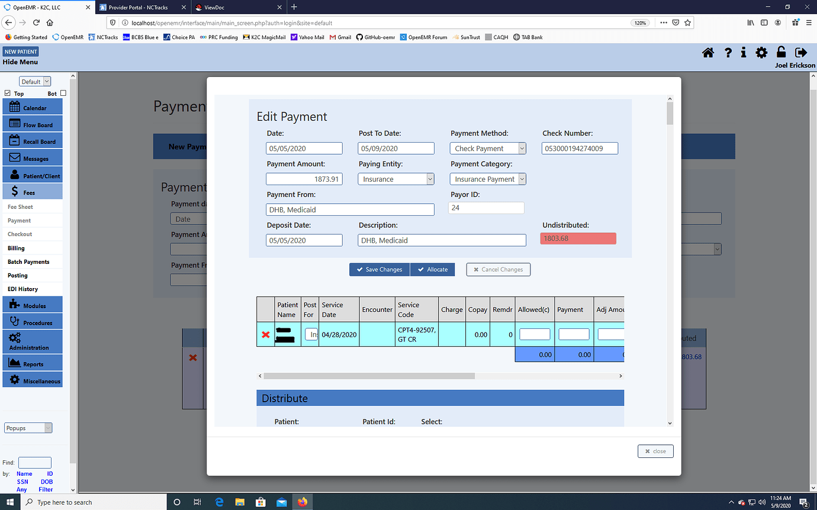The image size is (817, 510).
Task: Click the home icon in the top toolbar
Action: click(x=708, y=53)
